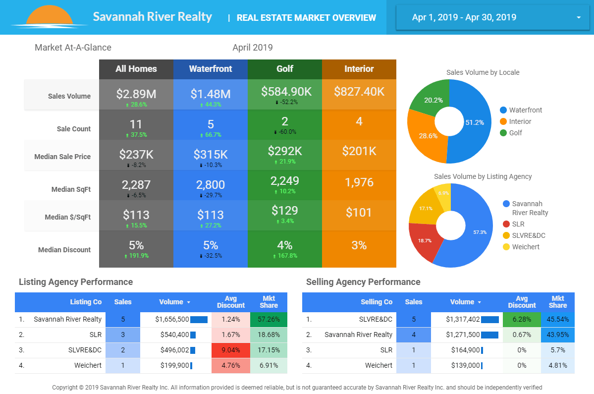Click the red SLR legend dot
This screenshot has height=394, width=594.
tap(506, 224)
